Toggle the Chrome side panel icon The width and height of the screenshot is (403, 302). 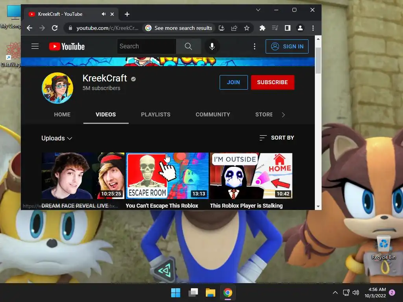pos(288,28)
